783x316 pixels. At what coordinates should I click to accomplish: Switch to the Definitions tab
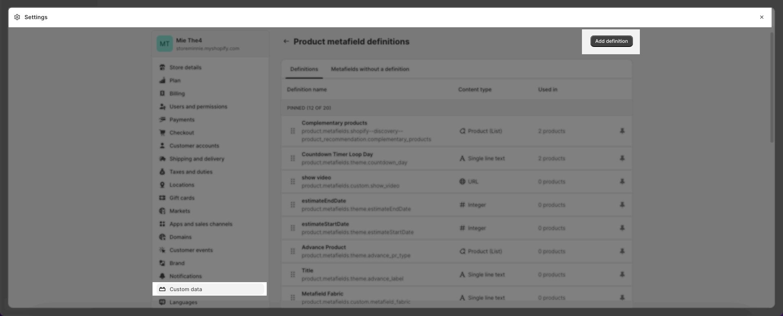coord(304,69)
